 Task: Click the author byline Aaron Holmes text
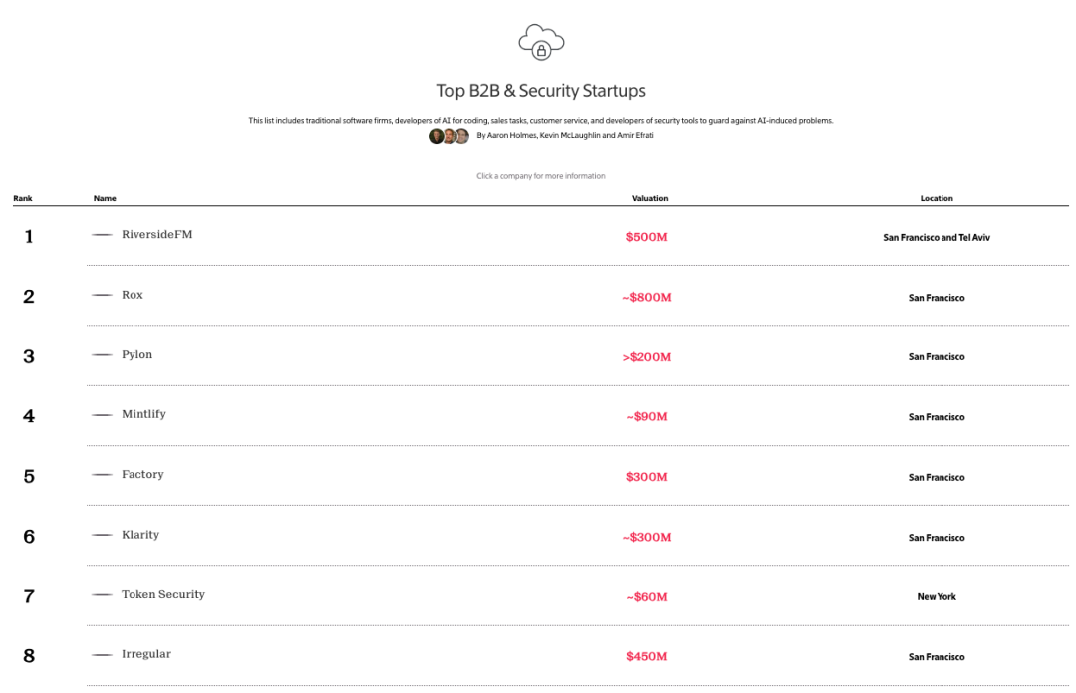pyautogui.click(x=511, y=135)
